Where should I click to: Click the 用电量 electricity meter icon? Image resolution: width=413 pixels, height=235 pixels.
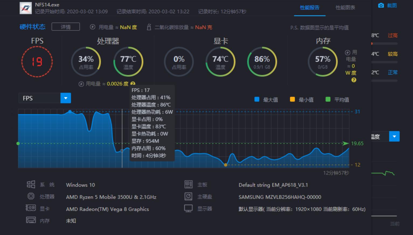[x=92, y=27]
